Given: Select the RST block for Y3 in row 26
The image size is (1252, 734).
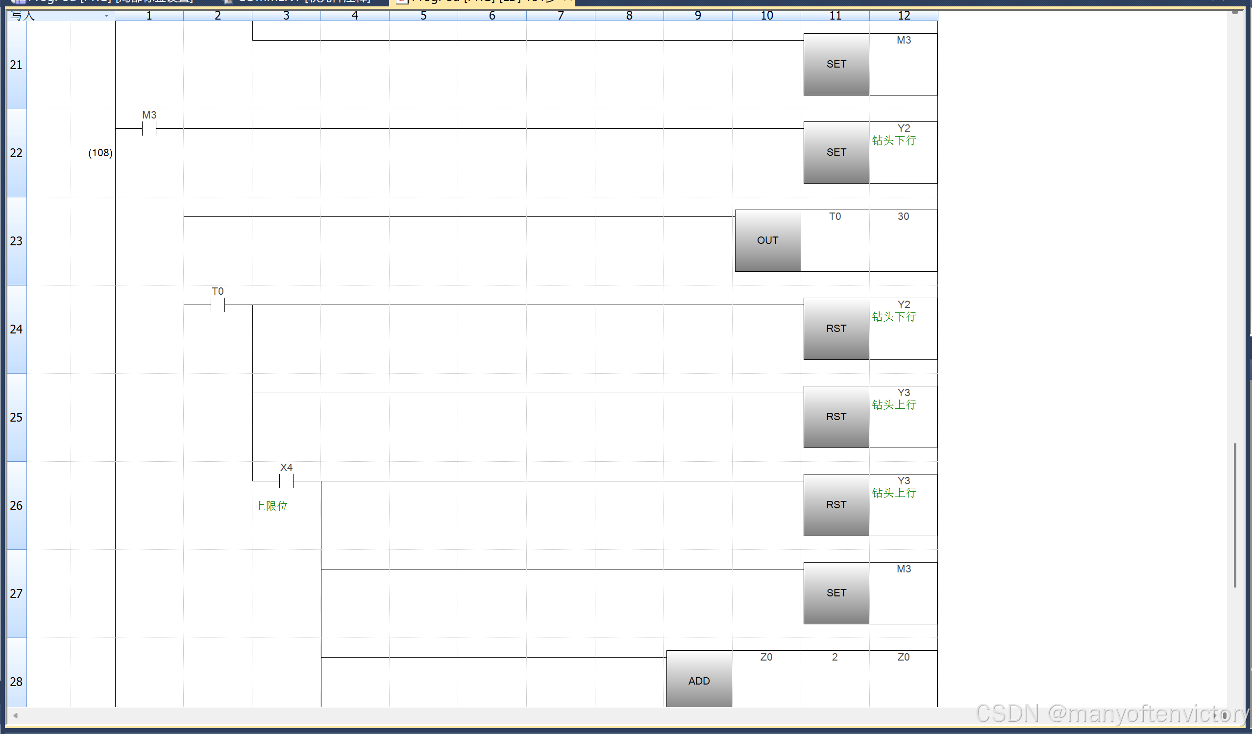Looking at the screenshot, I should point(836,505).
